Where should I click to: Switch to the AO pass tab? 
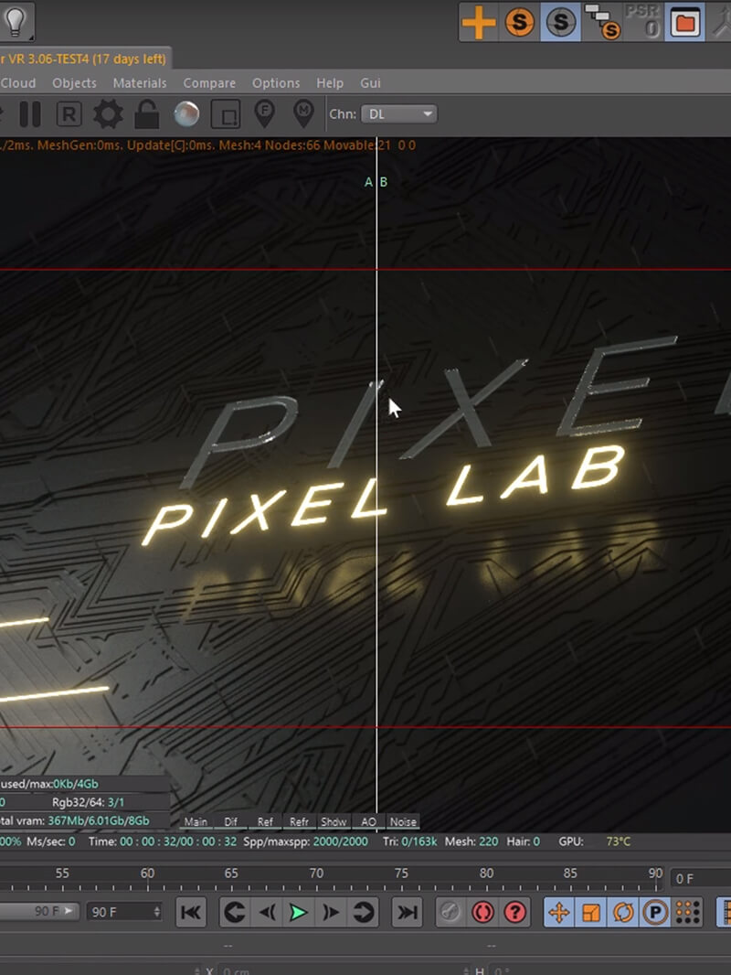(368, 821)
